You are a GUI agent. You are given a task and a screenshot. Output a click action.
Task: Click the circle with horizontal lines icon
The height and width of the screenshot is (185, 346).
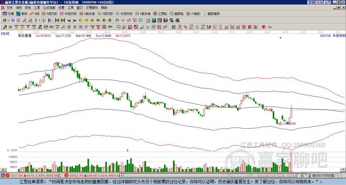click(46, 27)
